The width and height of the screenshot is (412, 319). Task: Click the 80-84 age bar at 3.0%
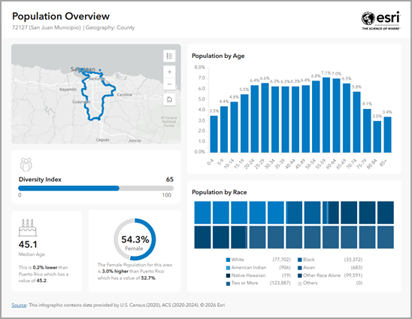coord(377,137)
